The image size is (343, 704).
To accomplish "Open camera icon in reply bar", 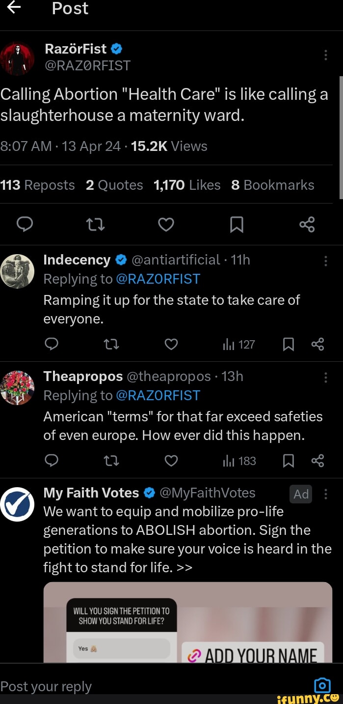I will coord(322,685).
